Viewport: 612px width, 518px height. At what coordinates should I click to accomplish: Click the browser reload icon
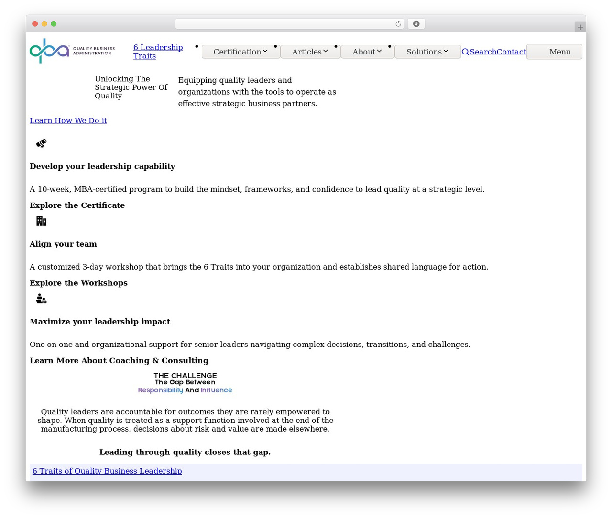click(398, 24)
